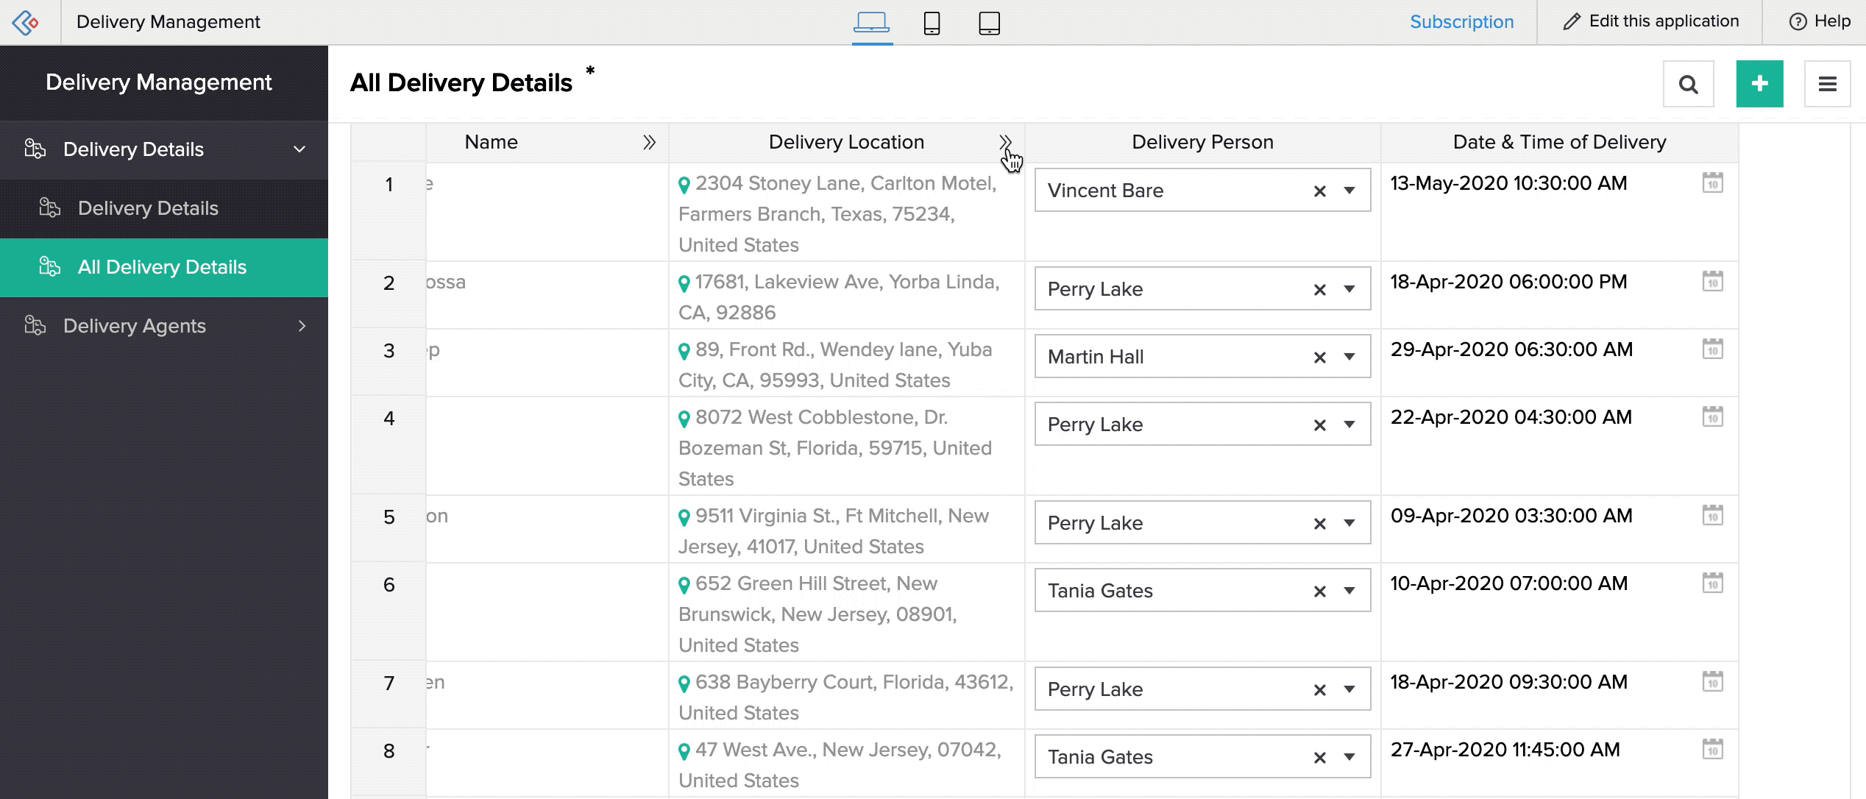Open the row 5 Perry Lake dropdown
1866x799 pixels.
pos(1349,523)
